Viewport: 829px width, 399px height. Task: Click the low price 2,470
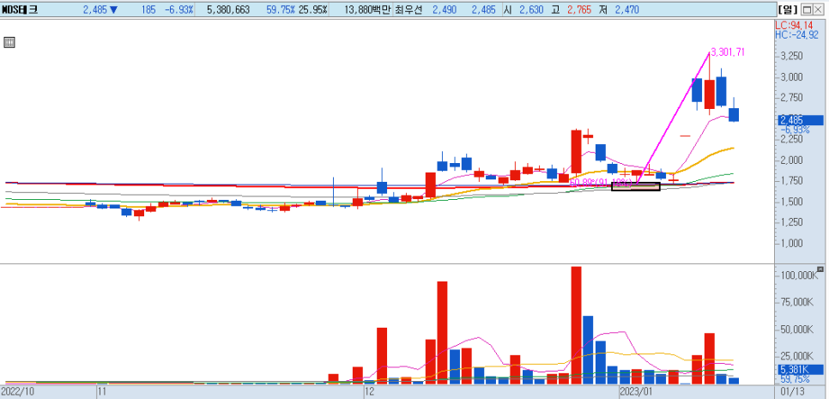627,9
